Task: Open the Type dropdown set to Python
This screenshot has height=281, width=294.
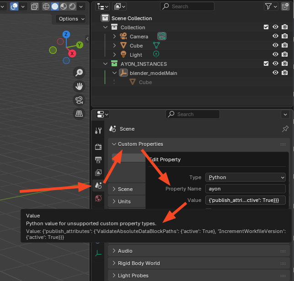Action: [x=246, y=177]
